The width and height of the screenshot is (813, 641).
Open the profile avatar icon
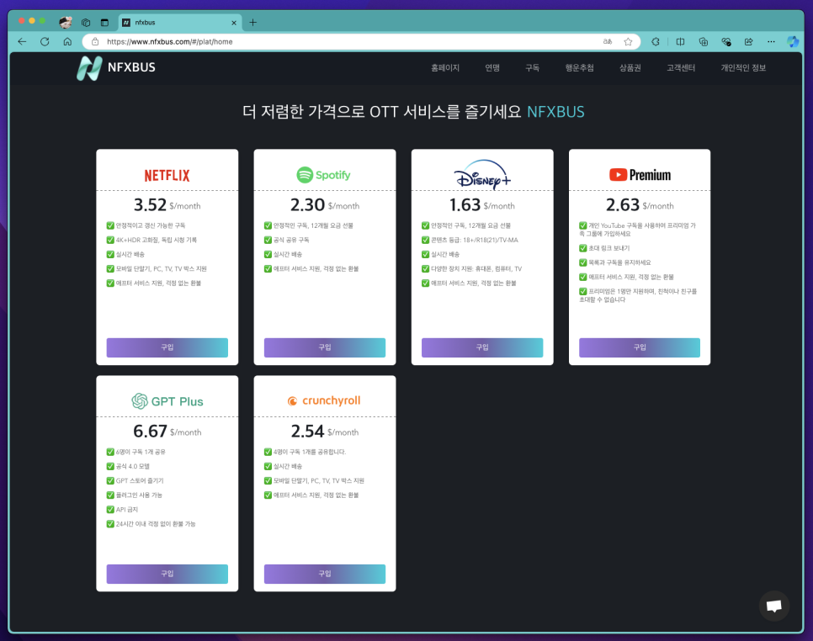tap(66, 22)
